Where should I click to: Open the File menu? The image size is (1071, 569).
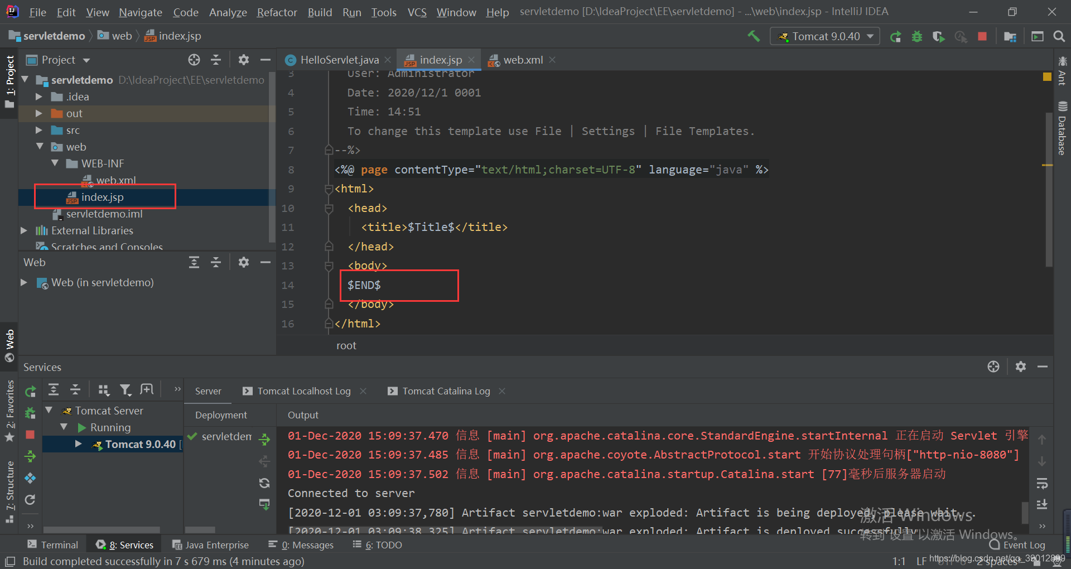click(x=37, y=12)
